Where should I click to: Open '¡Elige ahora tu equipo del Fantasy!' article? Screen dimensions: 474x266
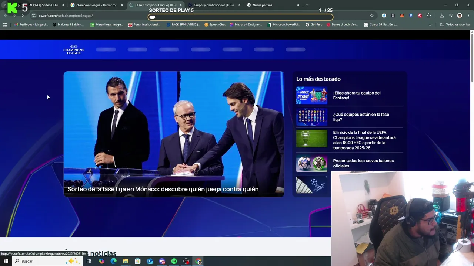357,95
